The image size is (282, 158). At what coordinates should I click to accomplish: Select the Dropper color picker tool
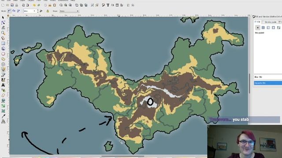point(3,116)
